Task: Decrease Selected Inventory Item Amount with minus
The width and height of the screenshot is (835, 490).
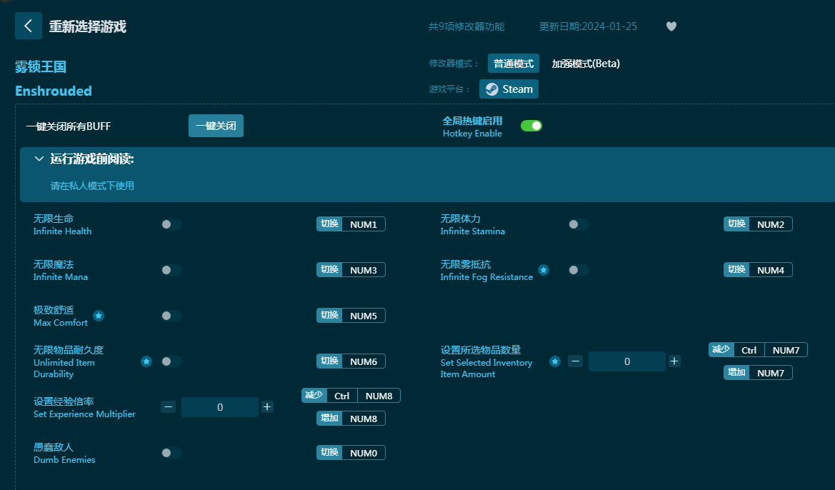Action: 575,361
